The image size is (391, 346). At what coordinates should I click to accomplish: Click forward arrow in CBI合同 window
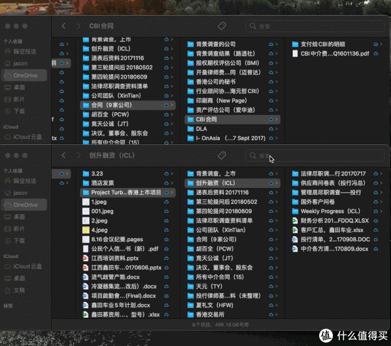78,26
